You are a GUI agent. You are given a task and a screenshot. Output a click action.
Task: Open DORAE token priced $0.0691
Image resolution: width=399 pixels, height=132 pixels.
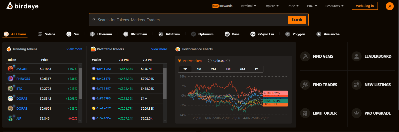(42, 108)
